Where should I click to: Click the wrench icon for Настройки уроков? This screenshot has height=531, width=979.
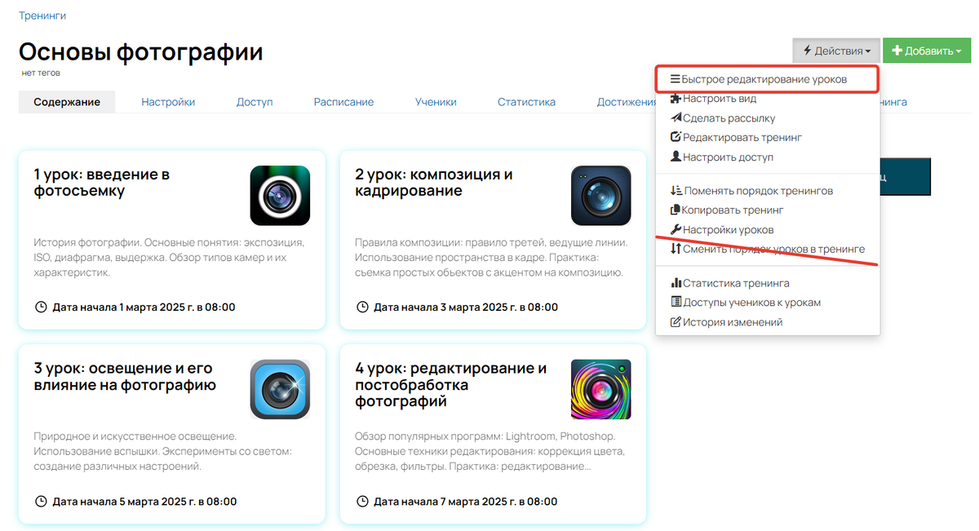[x=676, y=230]
